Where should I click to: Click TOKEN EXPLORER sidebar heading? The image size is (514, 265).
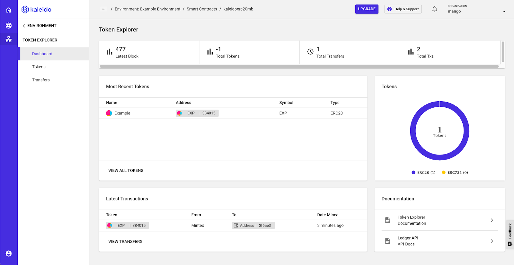tap(40, 40)
